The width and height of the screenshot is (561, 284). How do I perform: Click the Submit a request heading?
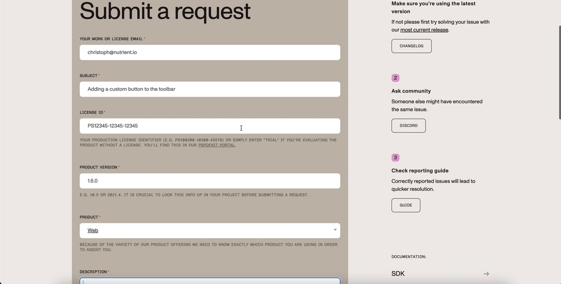(165, 11)
